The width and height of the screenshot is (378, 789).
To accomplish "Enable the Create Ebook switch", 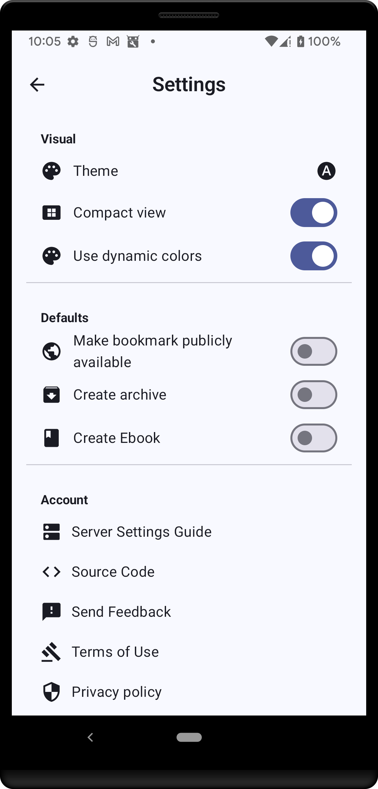I will point(313,438).
